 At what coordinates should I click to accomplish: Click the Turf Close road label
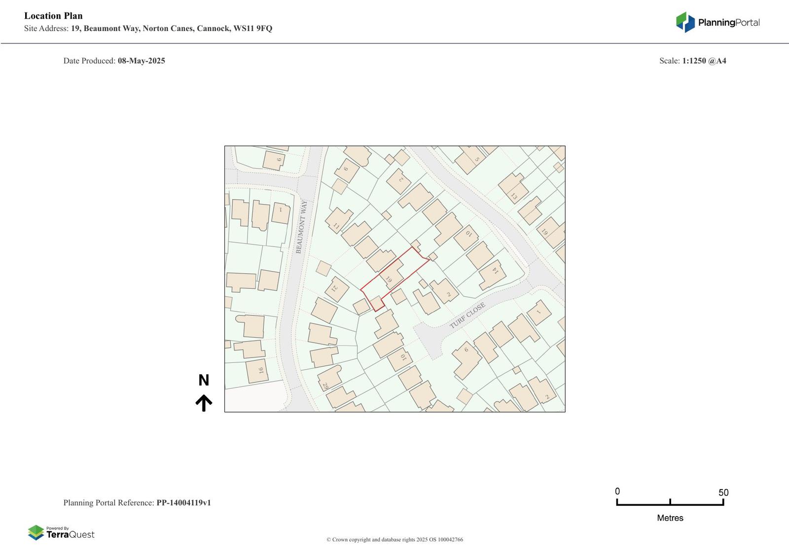467,315
